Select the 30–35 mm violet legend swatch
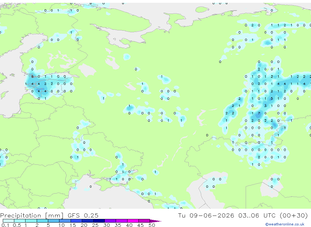 click(x=110, y=221)
